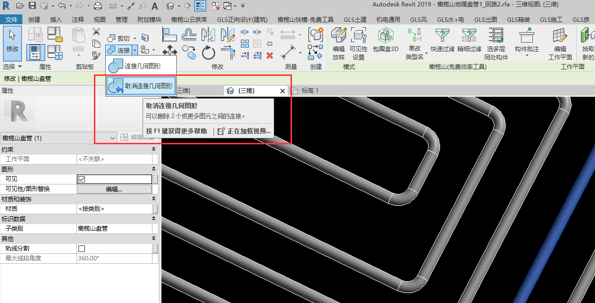This screenshot has height=303, width=595.
Task: Click the scissors Cut to Clipboard icon
Action: pos(96,32)
